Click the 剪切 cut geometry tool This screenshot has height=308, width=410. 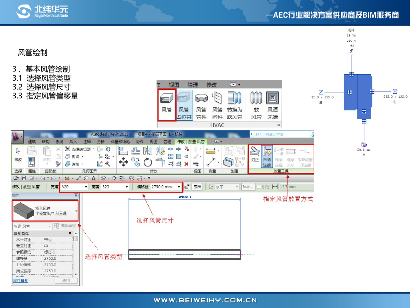tap(73, 157)
